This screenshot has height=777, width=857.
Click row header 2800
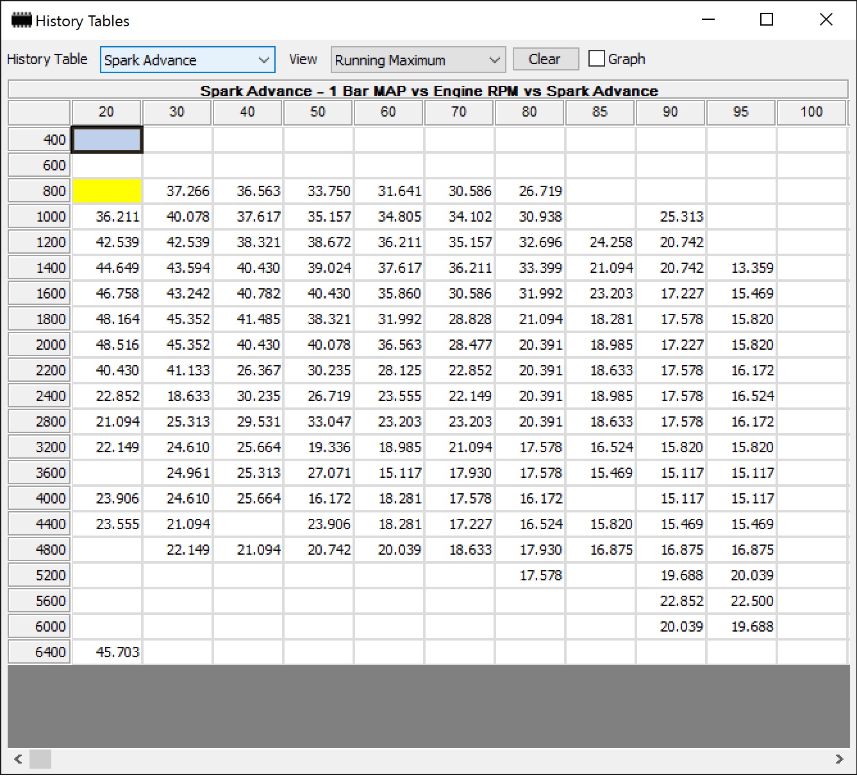pyautogui.click(x=39, y=421)
